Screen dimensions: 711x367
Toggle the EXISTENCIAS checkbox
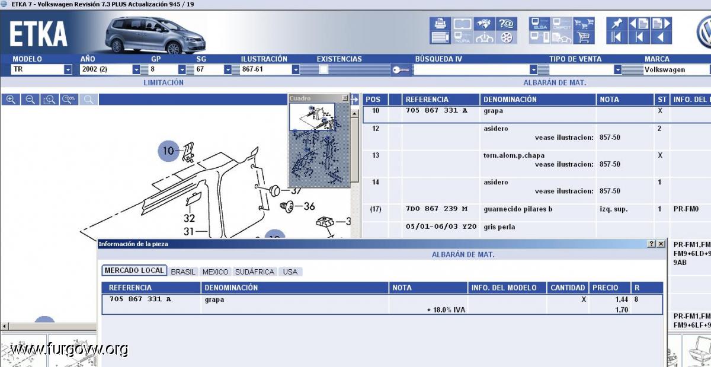point(324,69)
